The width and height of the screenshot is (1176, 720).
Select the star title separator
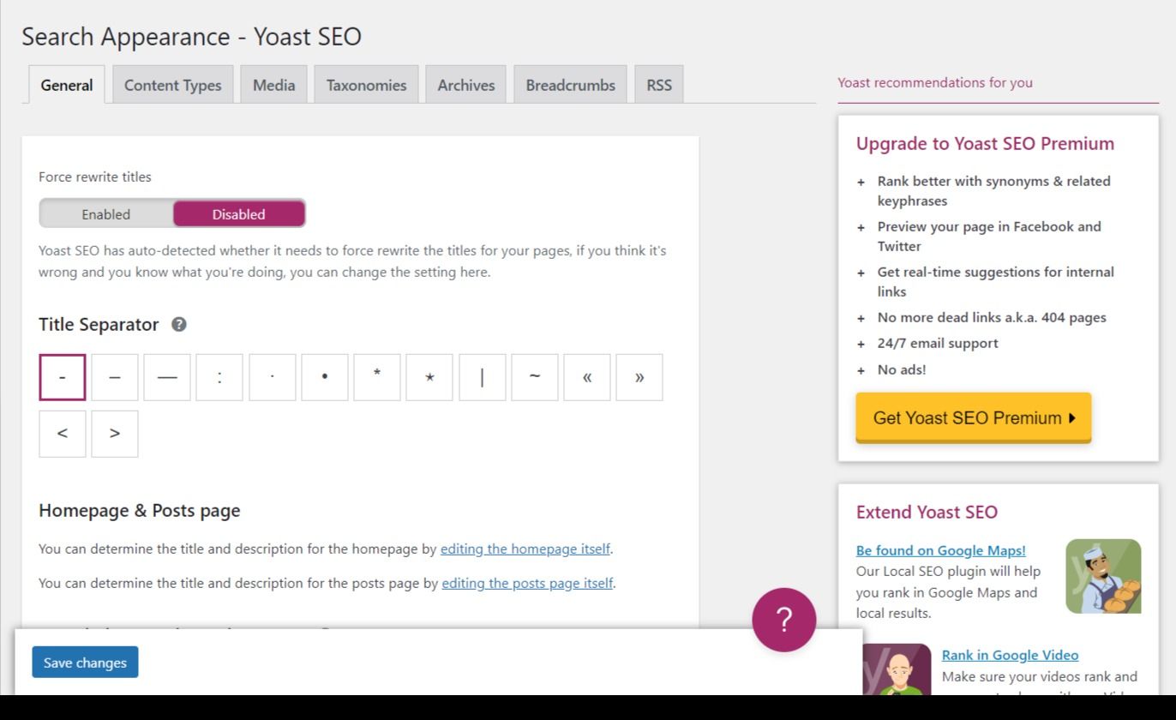[x=429, y=377]
